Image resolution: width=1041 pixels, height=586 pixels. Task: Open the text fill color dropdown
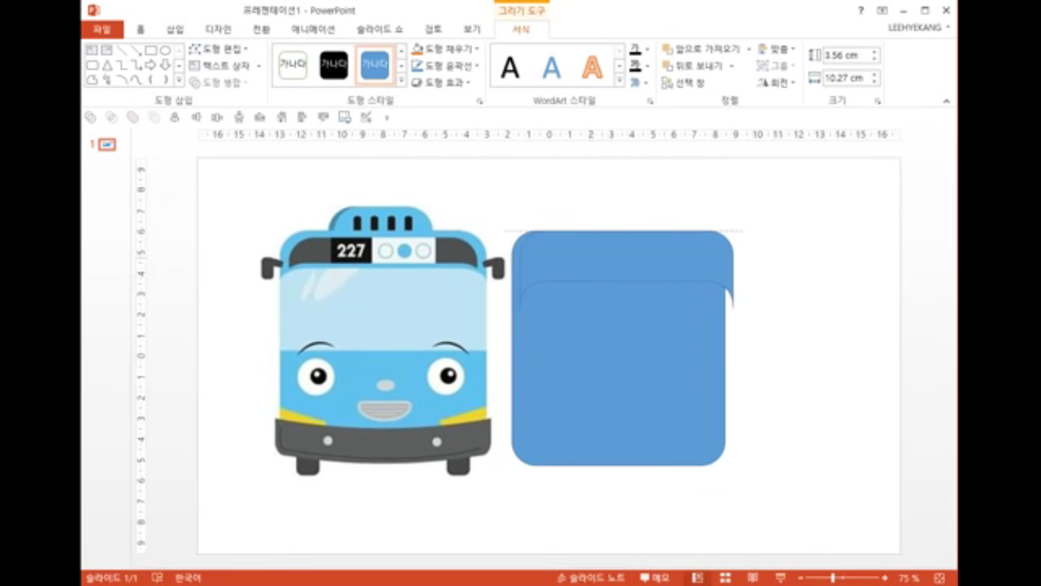647,50
